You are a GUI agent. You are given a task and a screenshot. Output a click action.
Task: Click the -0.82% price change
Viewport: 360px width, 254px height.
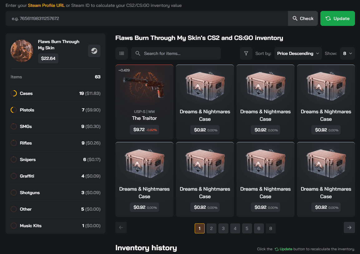pos(152,130)
